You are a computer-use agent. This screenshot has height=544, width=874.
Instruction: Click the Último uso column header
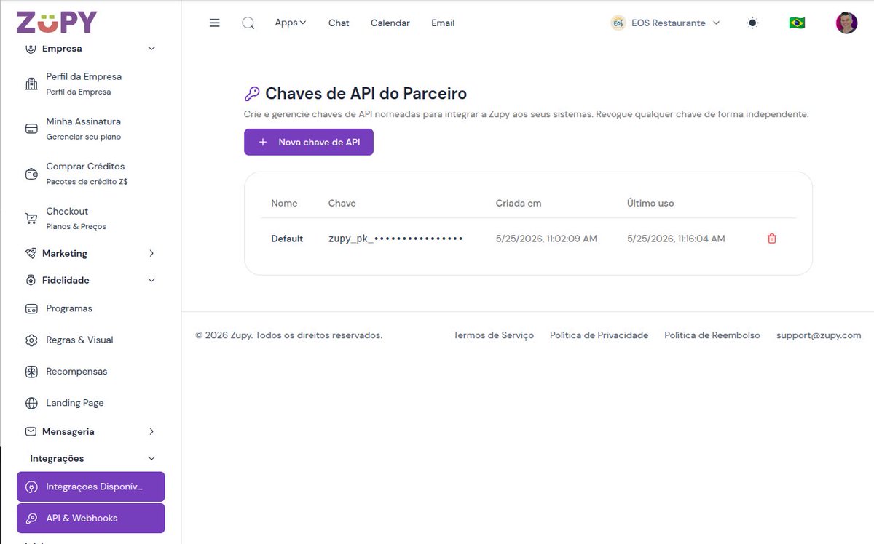650,203
